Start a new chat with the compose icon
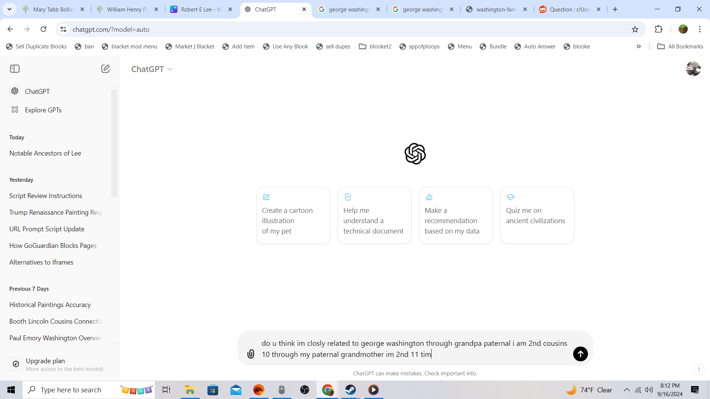The image size is (710, 399). coord(105,69)
